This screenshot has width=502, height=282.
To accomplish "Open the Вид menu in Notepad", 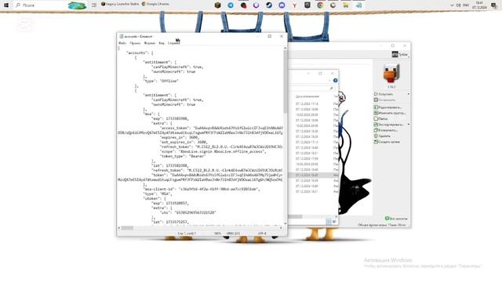I will tap(162, 43).
